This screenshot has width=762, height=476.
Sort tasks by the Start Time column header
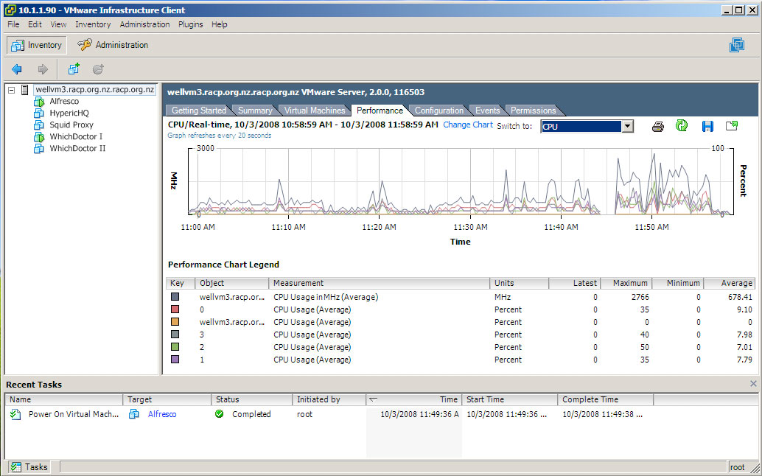(510, 400)
